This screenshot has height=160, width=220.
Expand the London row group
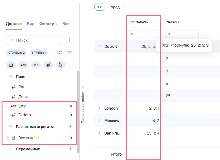coord(99,108)
